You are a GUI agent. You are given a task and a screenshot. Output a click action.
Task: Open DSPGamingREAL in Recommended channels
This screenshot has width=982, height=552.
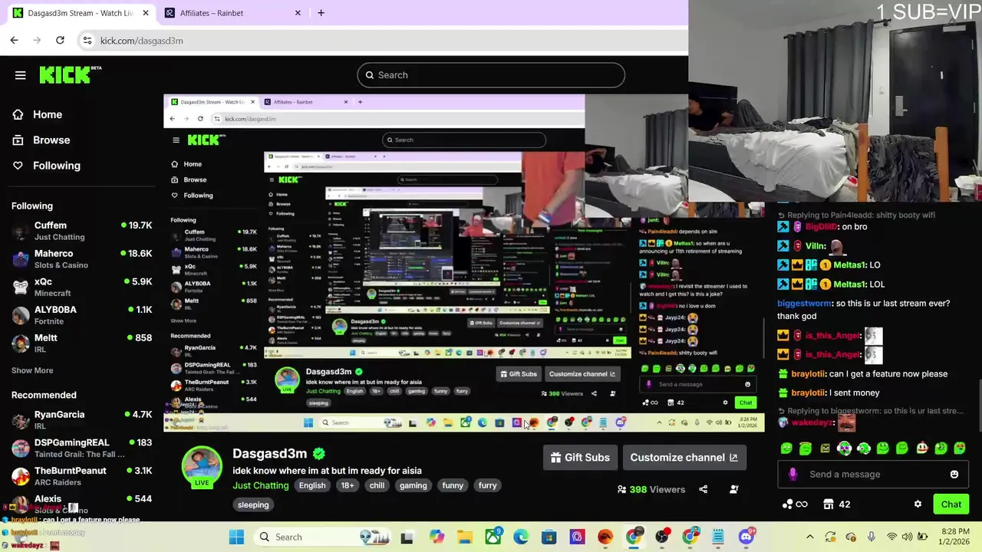(x=81, y=448)
